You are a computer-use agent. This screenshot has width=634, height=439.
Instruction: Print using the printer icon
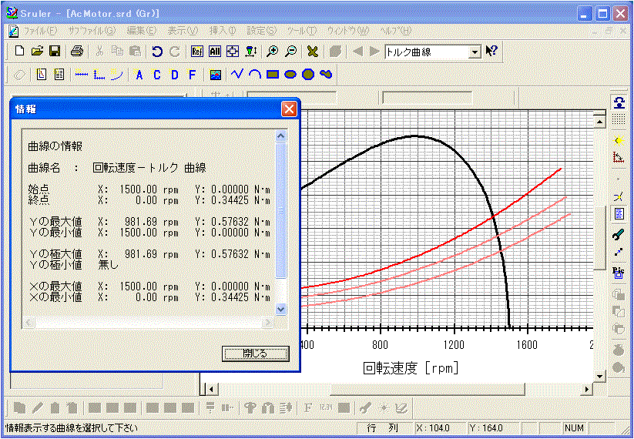coord(77,52)
